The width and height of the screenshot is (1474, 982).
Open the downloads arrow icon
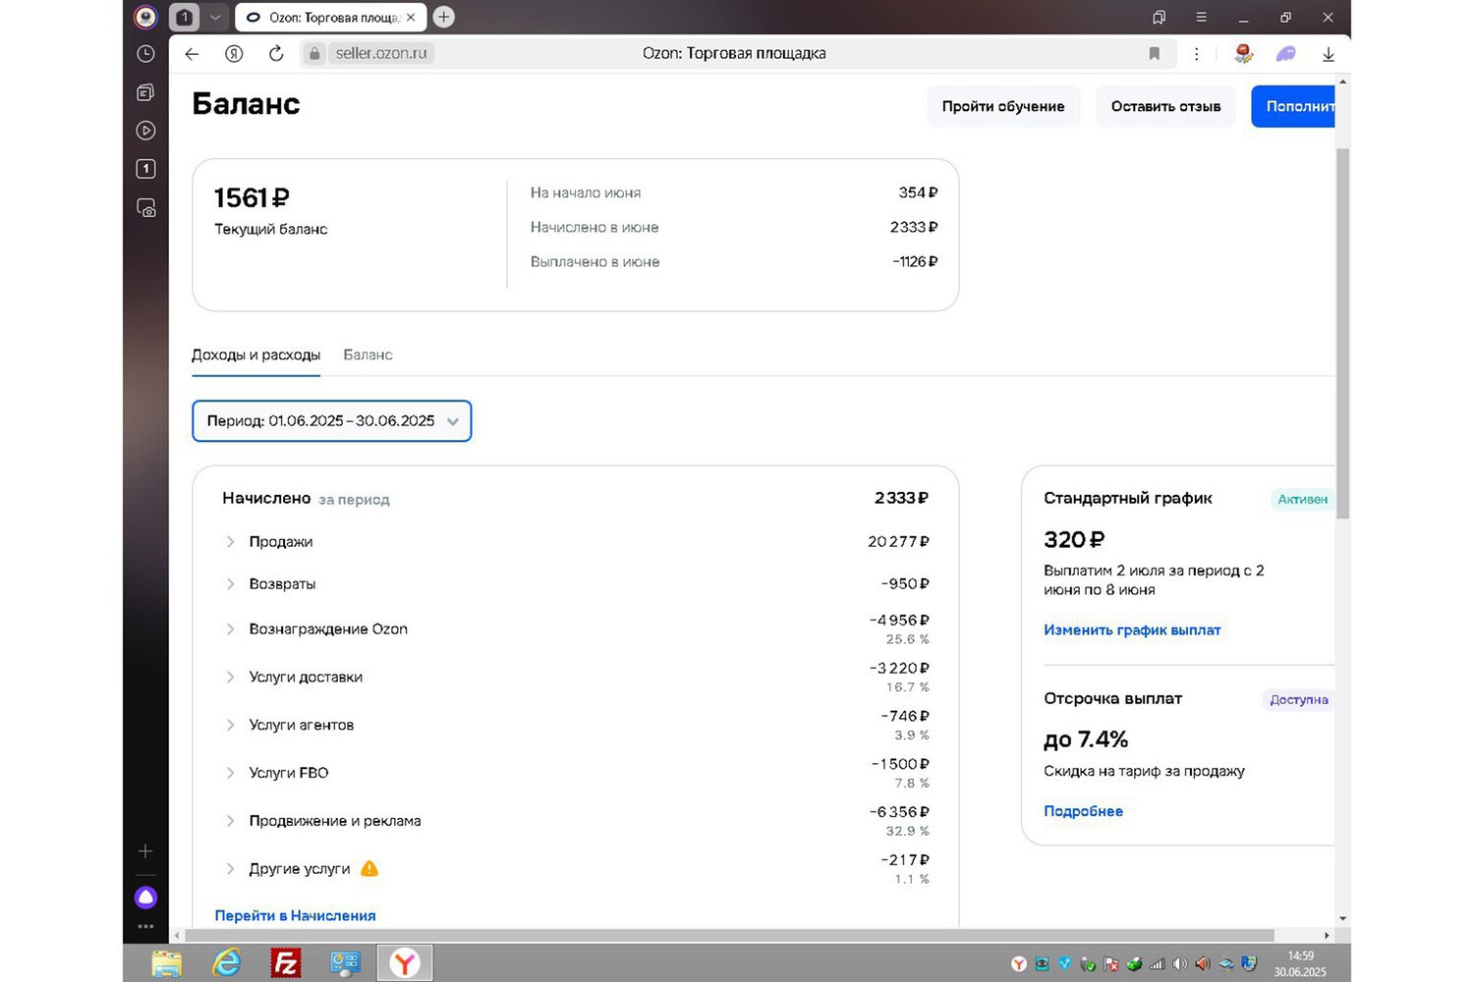pyautogui.click(x=1328, y=55)
